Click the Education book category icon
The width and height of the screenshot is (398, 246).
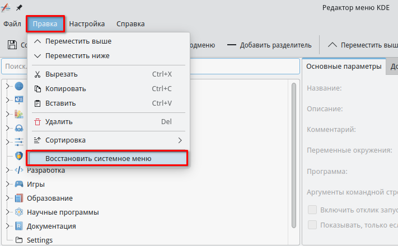19,198
